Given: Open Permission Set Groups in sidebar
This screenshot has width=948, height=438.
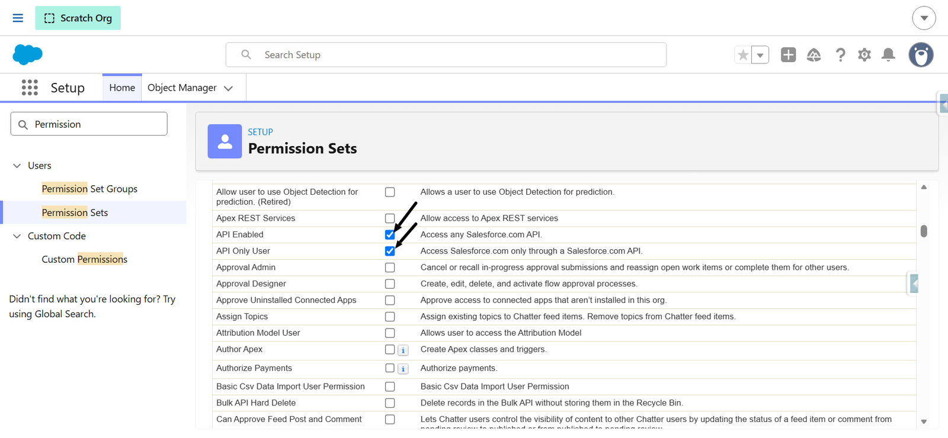Looking at the screenshot, I should click(x=89, y=189).
